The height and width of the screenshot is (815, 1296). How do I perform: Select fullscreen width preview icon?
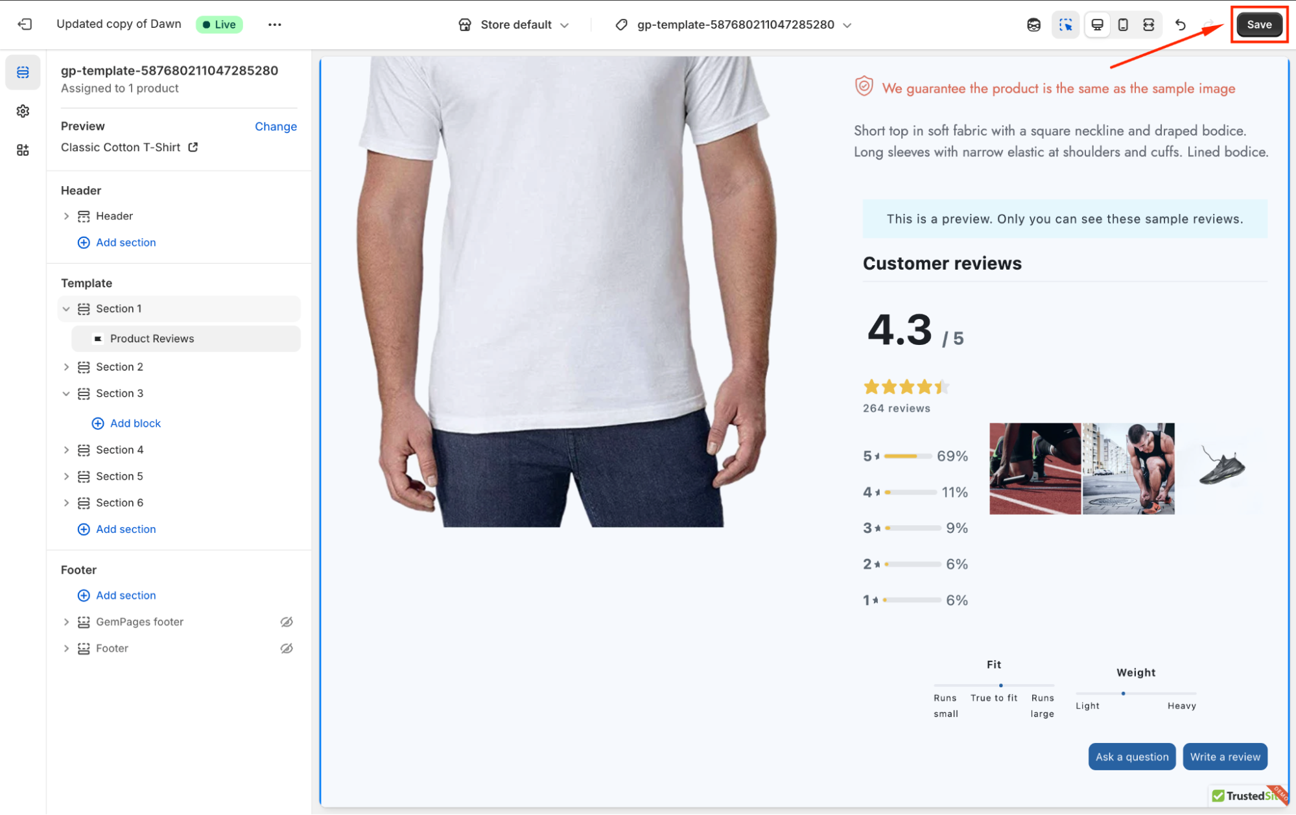coord(1148,25)
